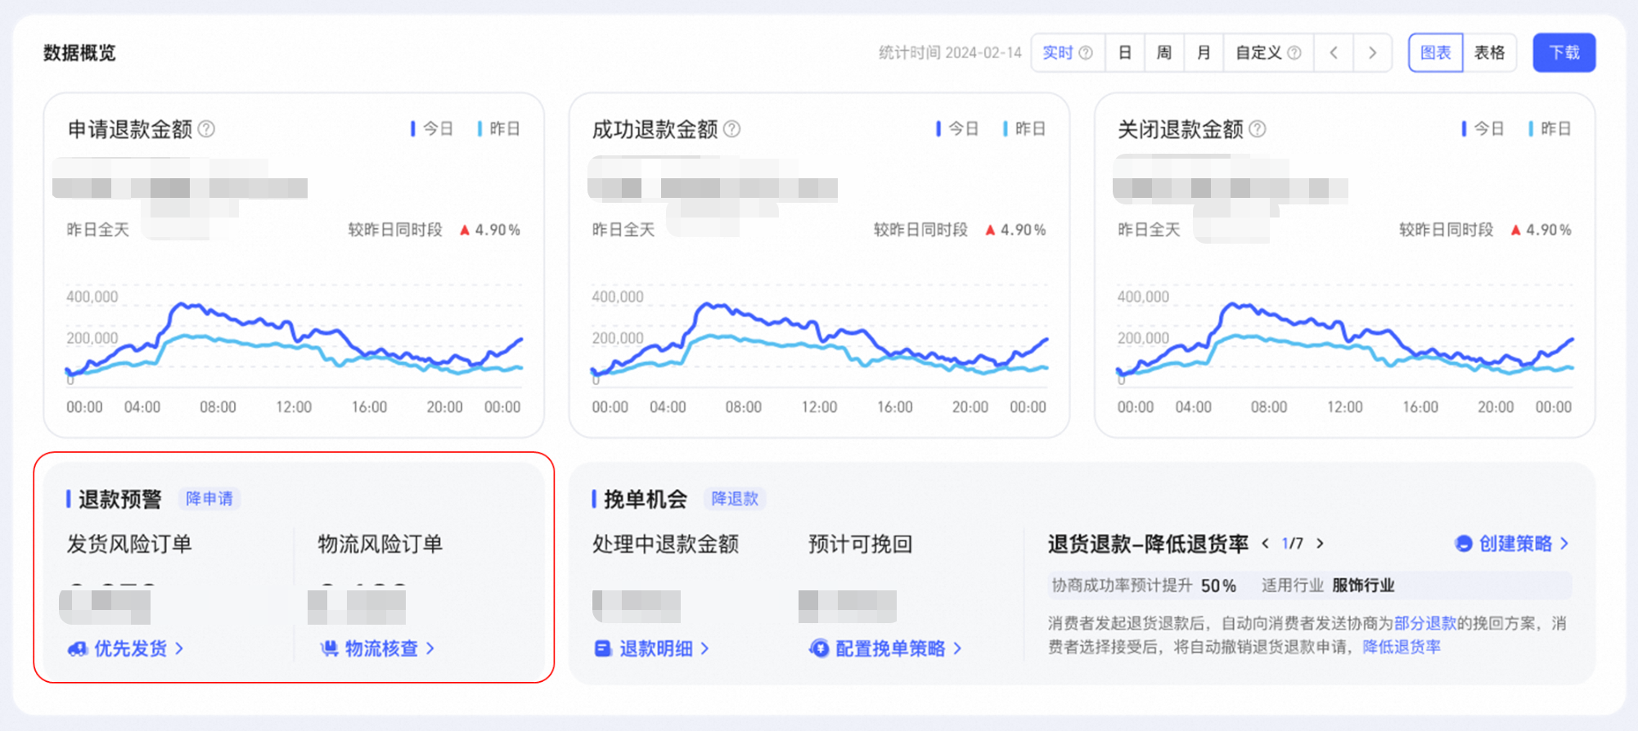Switch to 日 time range
Screen dimensions: 1638x731
point(1125,53)
